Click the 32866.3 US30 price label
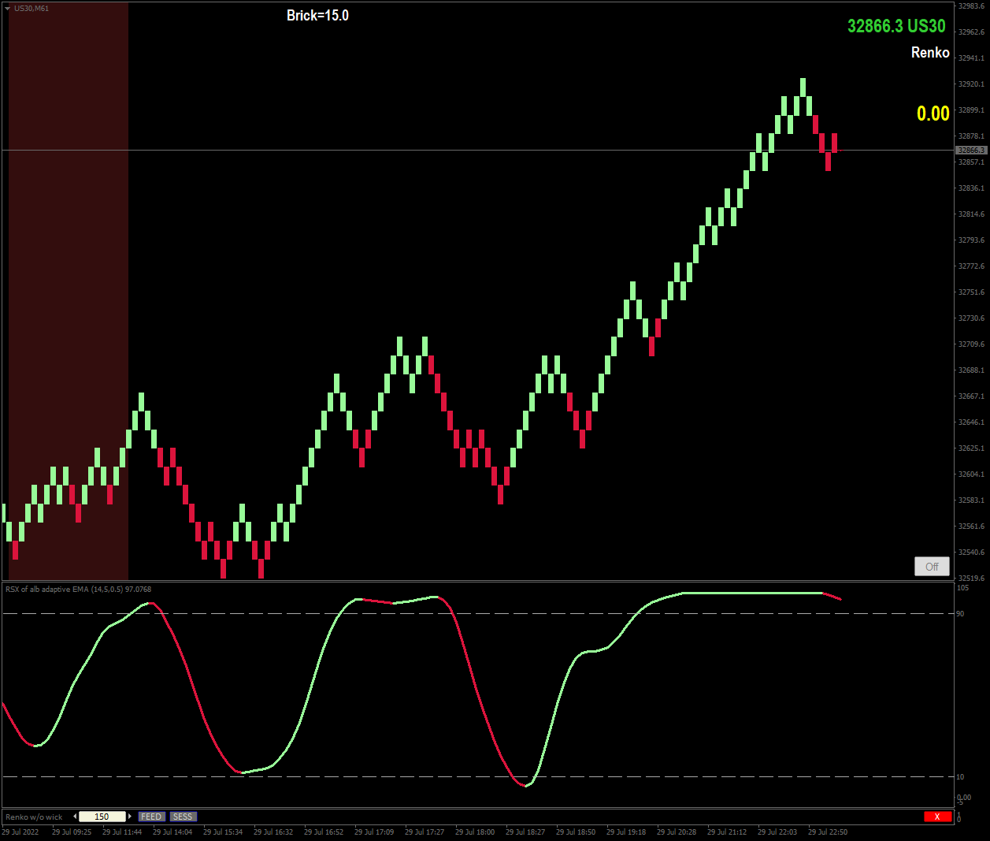 coord(896,26)
